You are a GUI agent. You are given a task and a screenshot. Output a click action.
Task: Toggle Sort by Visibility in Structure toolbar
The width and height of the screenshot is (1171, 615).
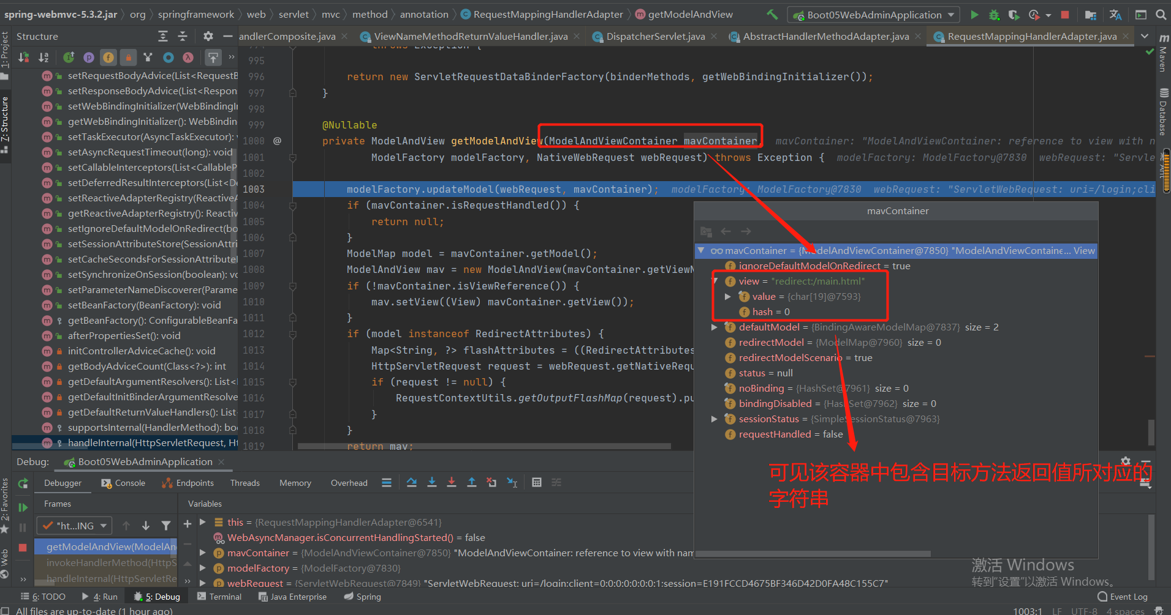tap(24, 57)
